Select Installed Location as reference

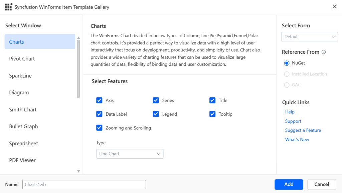click(x=287, y=74)
